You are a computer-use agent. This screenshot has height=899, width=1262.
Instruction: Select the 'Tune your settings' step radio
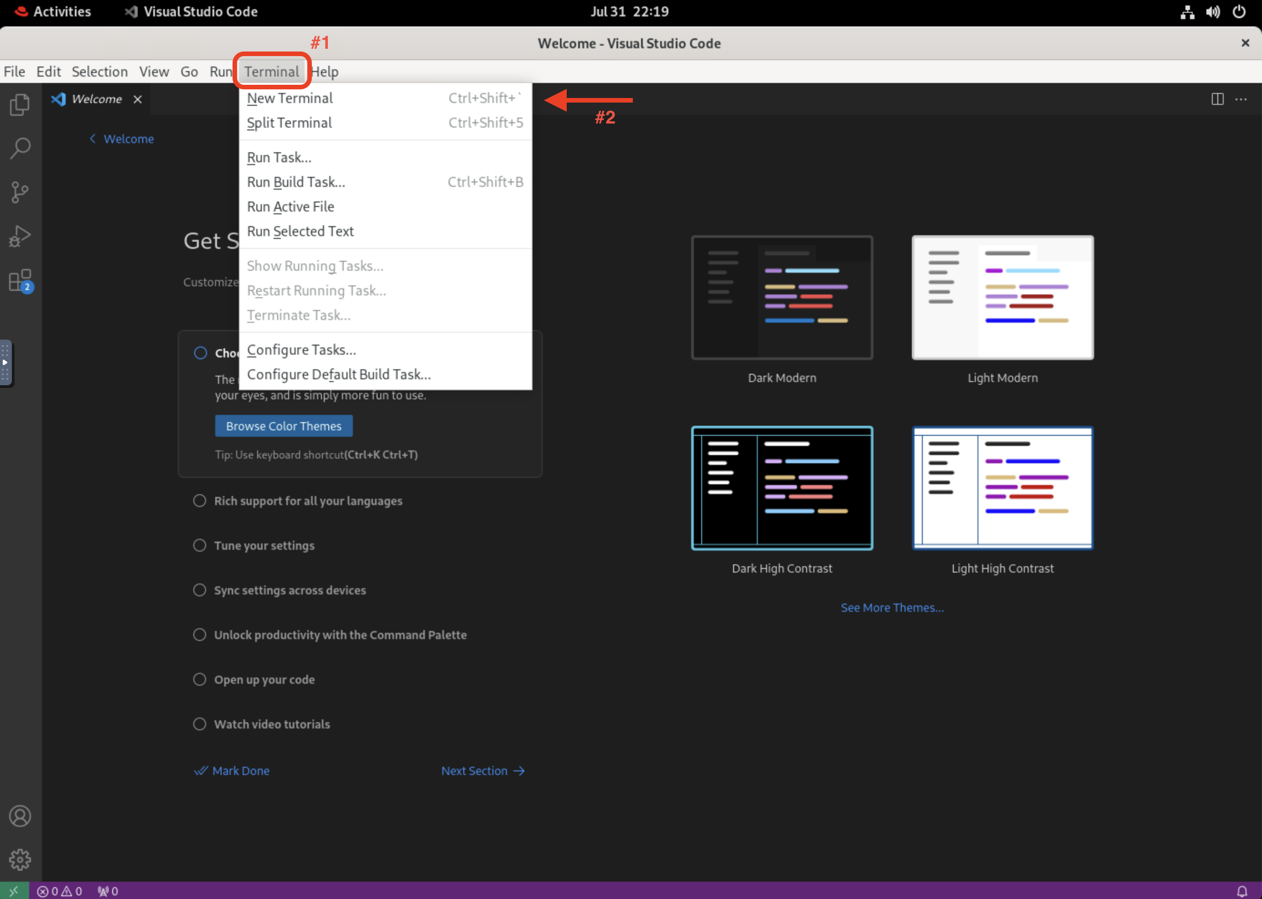click(199, 545)
